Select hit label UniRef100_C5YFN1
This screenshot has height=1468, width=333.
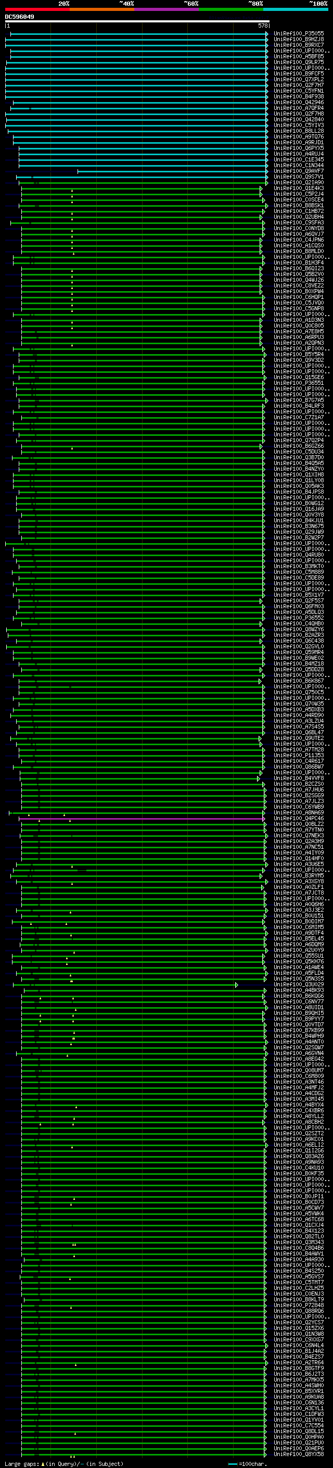[299, 91]
